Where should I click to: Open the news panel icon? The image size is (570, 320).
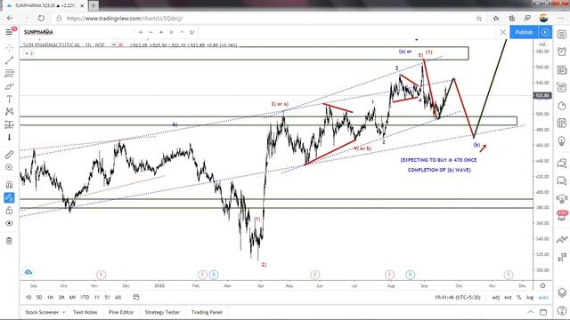pyautogui.click(x=562, y=69)
